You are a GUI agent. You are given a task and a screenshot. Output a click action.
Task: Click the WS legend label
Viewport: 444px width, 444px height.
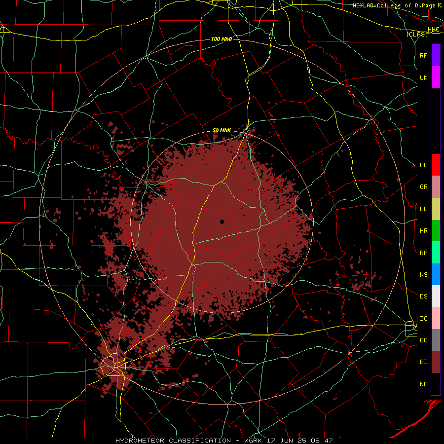click(x=424, y=275)
